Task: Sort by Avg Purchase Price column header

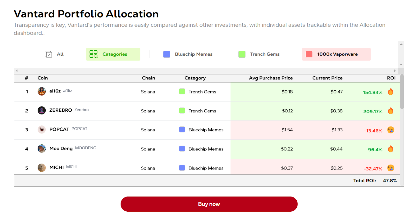Action: click(271, 78)
